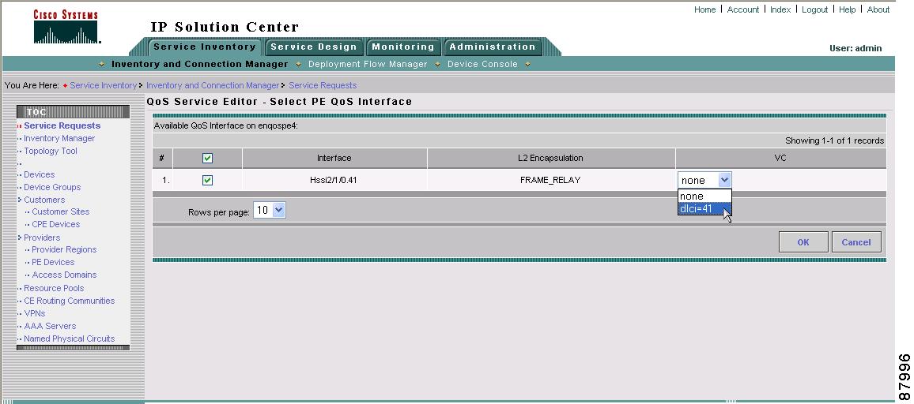
Task: Open Named Physical Circuits in the TOC
Action: (x=70, y=339)
